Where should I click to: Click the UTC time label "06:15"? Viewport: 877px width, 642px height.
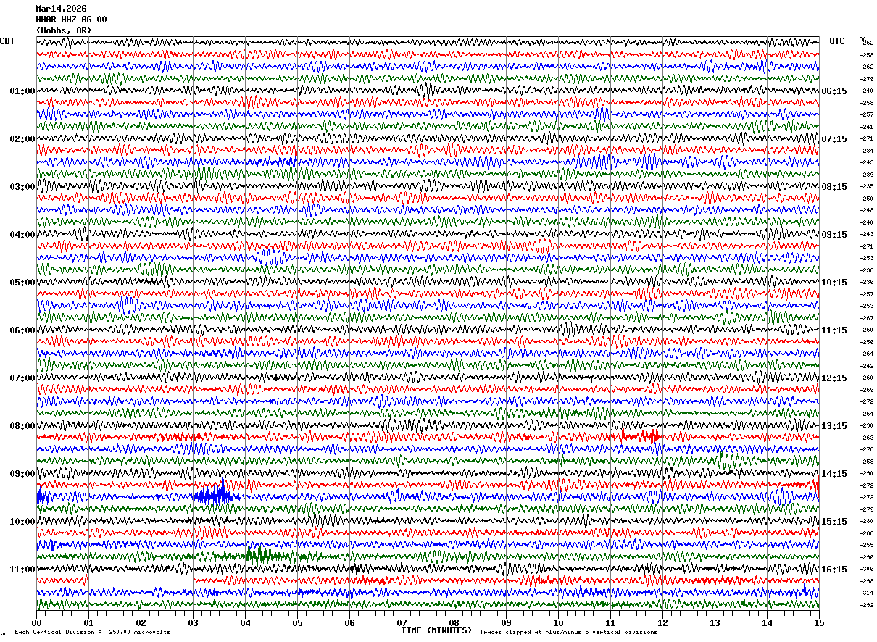point(835,91)
